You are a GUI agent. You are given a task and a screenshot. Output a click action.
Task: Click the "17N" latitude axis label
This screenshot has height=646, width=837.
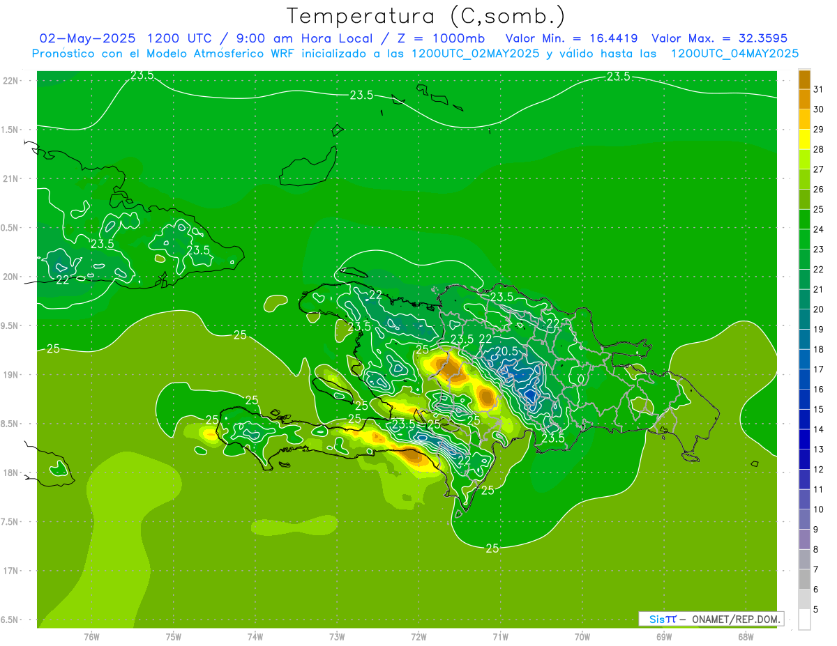click(x=10, y=571)
